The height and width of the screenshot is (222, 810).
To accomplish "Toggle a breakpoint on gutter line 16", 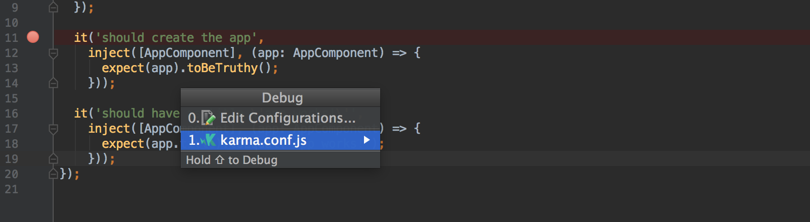I will pyautogui.click(x=33, y=113).
